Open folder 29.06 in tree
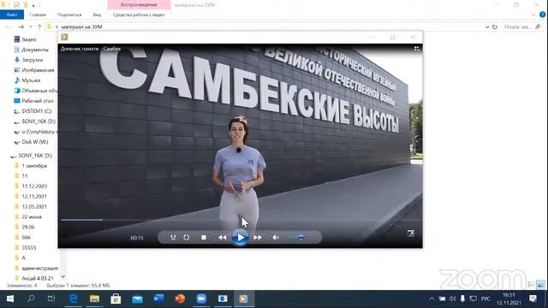 tap(25, 227)
